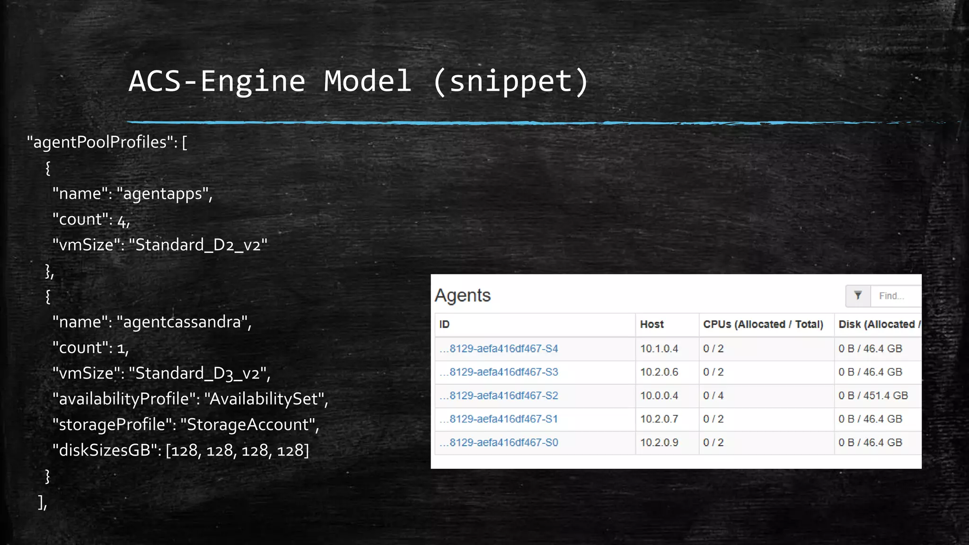
Task: Open agent link ending in S2
Action: 499,396
